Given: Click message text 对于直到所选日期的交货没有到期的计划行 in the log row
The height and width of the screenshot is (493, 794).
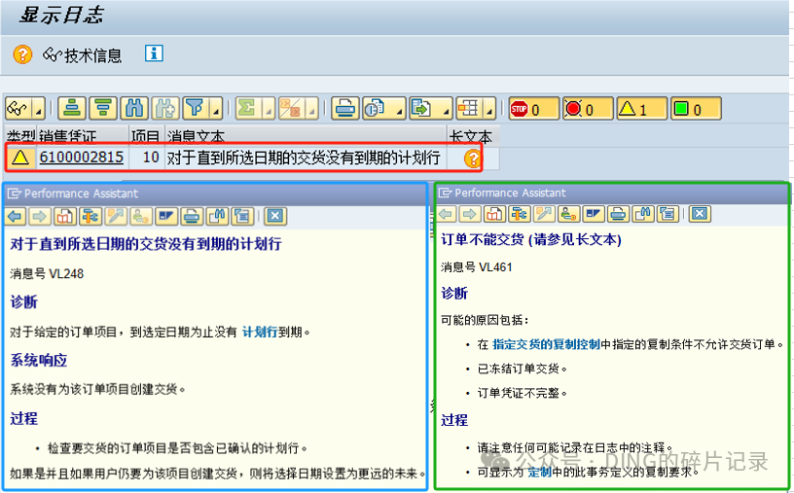Looking at the screenshot, I should [x=304, y=158].
